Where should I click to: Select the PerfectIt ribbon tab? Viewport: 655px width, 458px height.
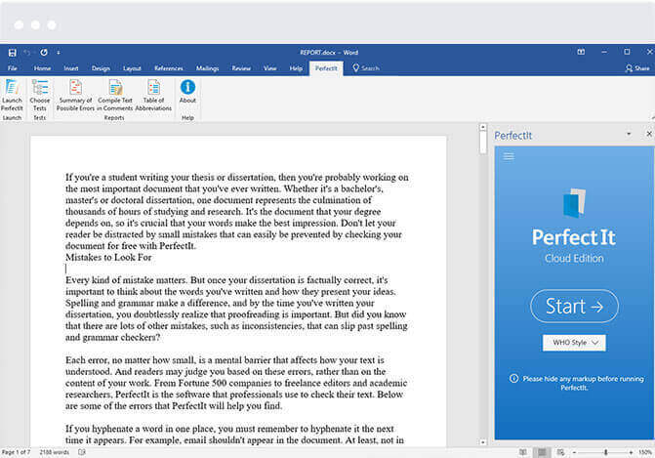click(x=326, y=68)
